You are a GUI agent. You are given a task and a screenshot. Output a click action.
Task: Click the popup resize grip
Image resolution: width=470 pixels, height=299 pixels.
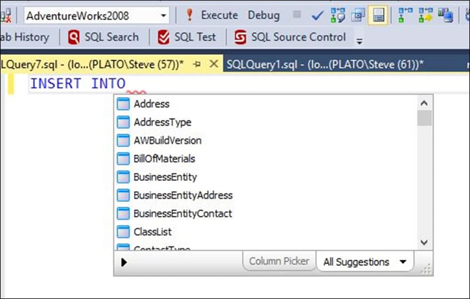click(x=426, y=269)
